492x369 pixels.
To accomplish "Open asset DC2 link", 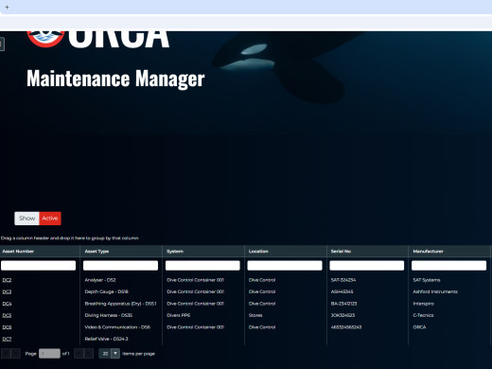I will coord(7,280).
